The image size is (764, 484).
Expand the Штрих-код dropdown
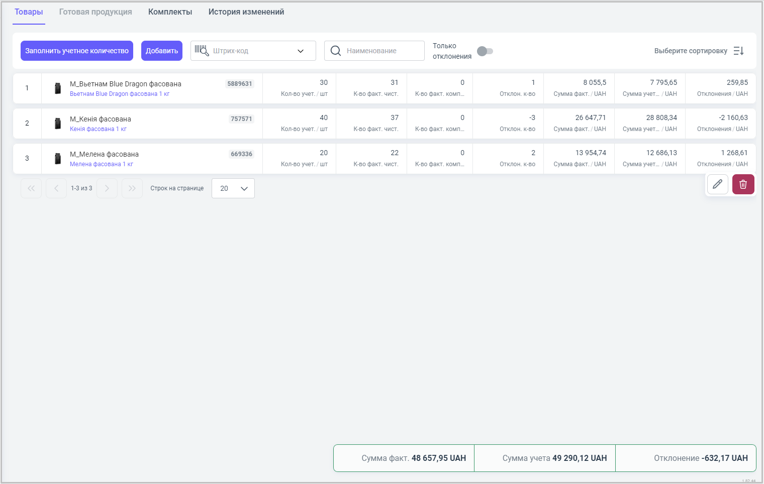click(x=301, y=51)
